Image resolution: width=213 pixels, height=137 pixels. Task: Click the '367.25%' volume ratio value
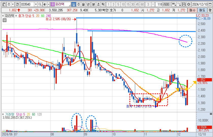72,10
